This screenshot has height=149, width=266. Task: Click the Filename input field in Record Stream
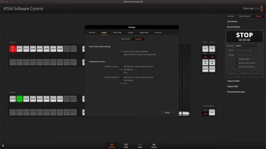[246, 46]
